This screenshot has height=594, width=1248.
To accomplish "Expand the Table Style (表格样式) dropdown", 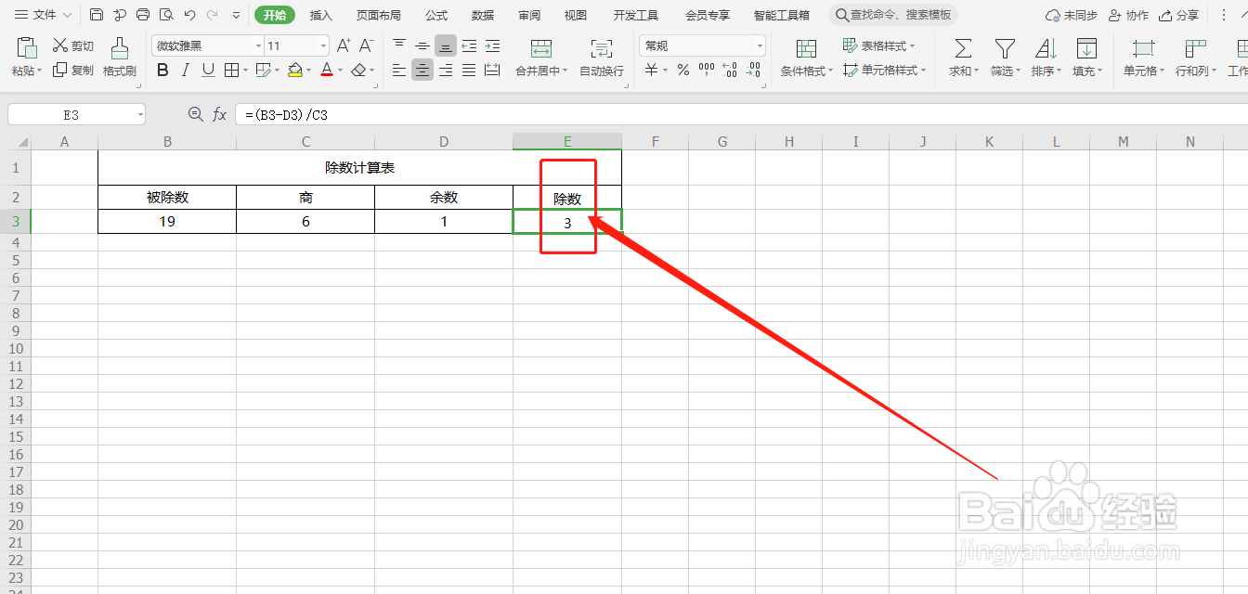I will (912, 46).
